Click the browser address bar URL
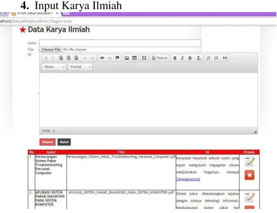This screenshot has height=213, width=277. pos(36,21)
